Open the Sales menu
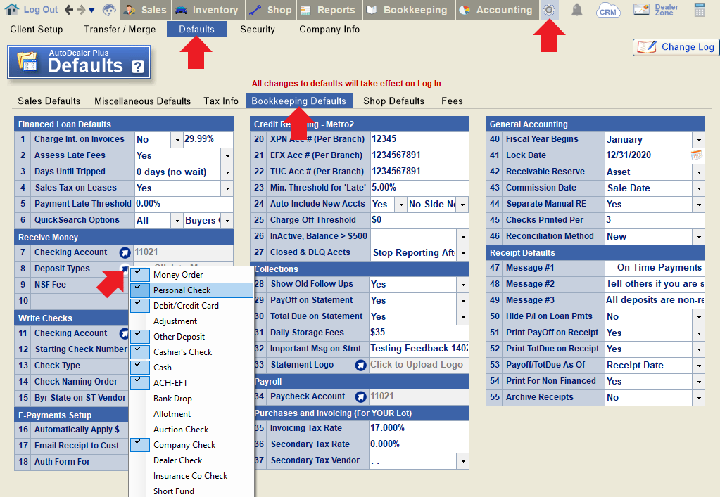Screen dimensions: 720x497 [x=146, y=10]
